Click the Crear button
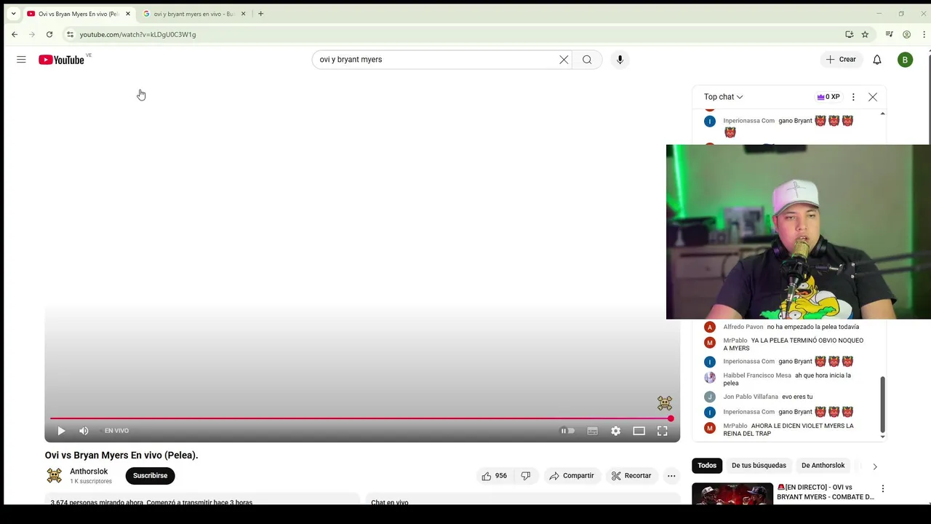The height and width of the screenshot is (524, 931). [x=842, y=60]
